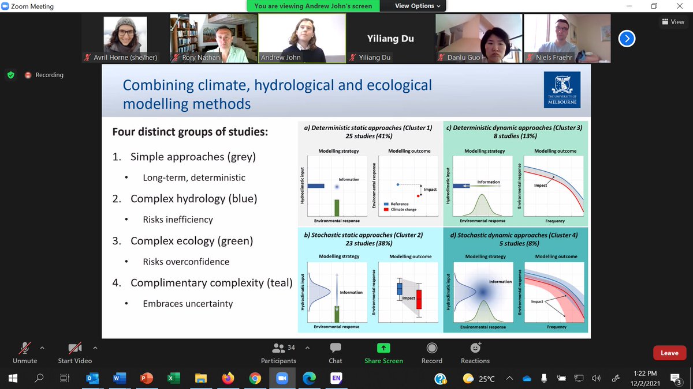This screenshot has height=389, width=693.
Task: Start your video
Action: click(74, 353)
